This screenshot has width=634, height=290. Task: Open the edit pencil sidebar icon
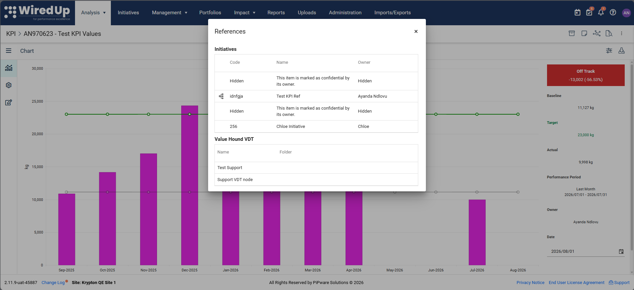[x=9, y=102]
